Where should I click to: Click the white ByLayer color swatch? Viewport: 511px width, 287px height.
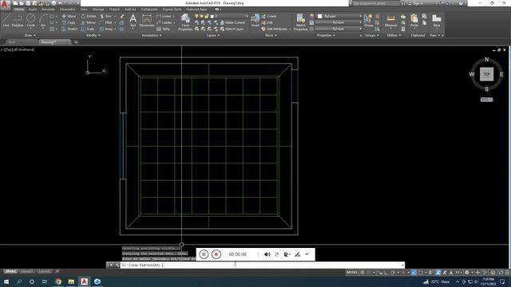319,16
